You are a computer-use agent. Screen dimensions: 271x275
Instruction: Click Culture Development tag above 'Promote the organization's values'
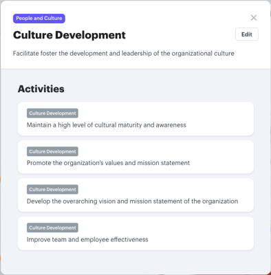click(x=52, y=151)
